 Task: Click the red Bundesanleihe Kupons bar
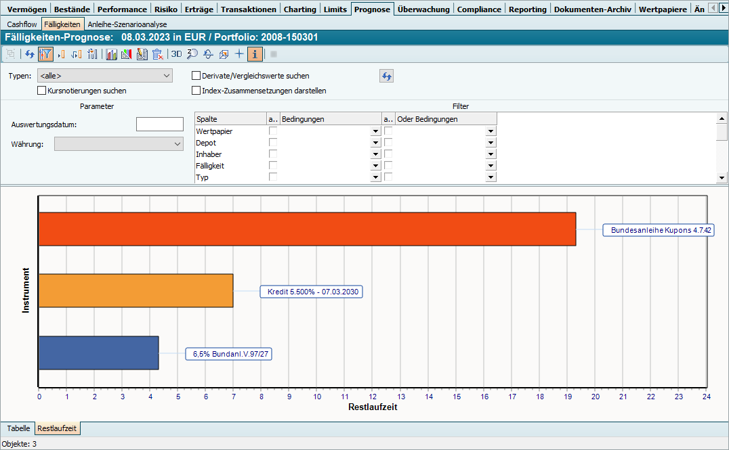coord(307,229)
